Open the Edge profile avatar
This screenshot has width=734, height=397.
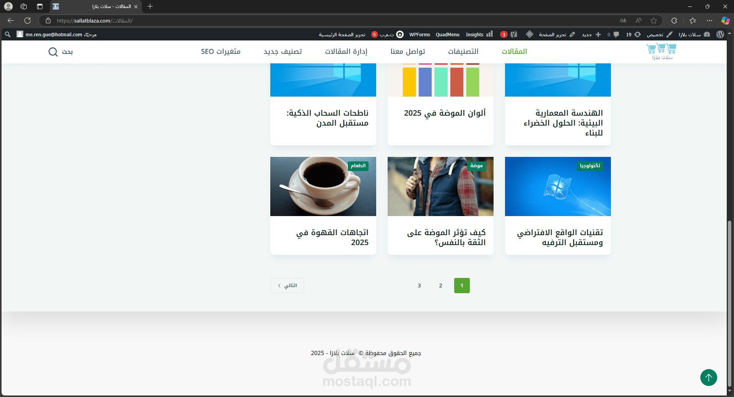pyautogui.click(x=8, y=6)
